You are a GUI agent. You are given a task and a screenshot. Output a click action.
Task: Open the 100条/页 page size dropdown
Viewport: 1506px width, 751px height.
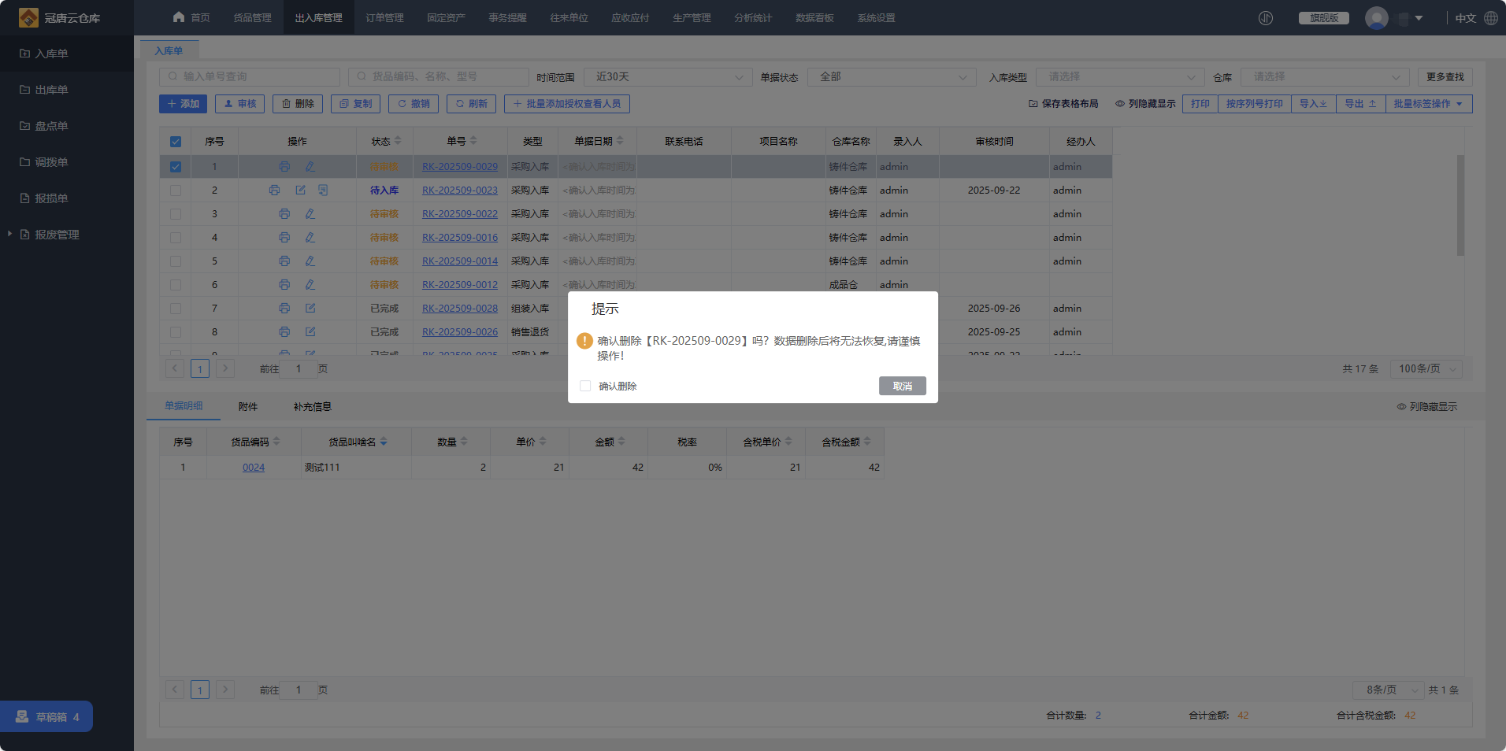pyautogui.click(x=1427, y=368)
